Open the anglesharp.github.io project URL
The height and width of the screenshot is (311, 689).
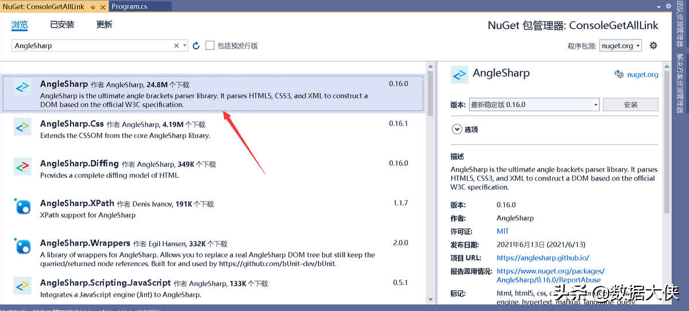[x=543, y=258]
